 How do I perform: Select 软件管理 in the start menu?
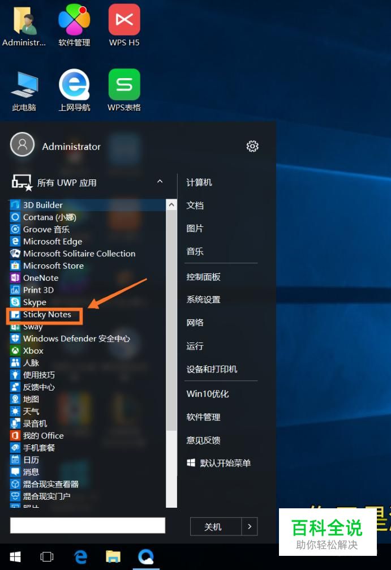point(204,417)
